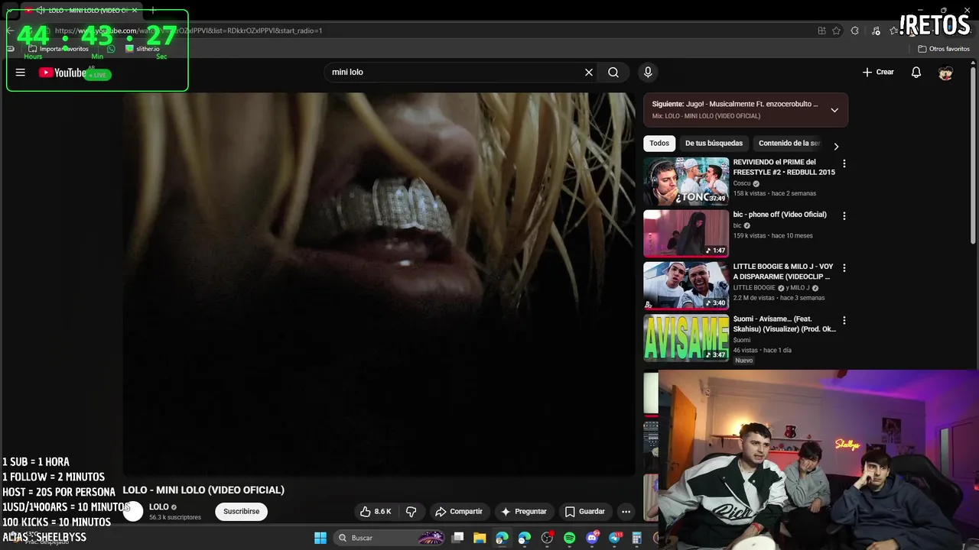Click the 56.3 k suscriptores text
Viewport: 979px width, 550px height.
[175, 518]
